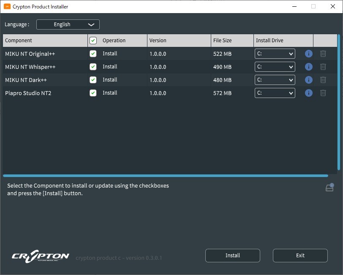The width and height of the screenshot is (343, 275).
Task: Toggle the select-all checkbox in Operation header
Action: click(93, 41)
